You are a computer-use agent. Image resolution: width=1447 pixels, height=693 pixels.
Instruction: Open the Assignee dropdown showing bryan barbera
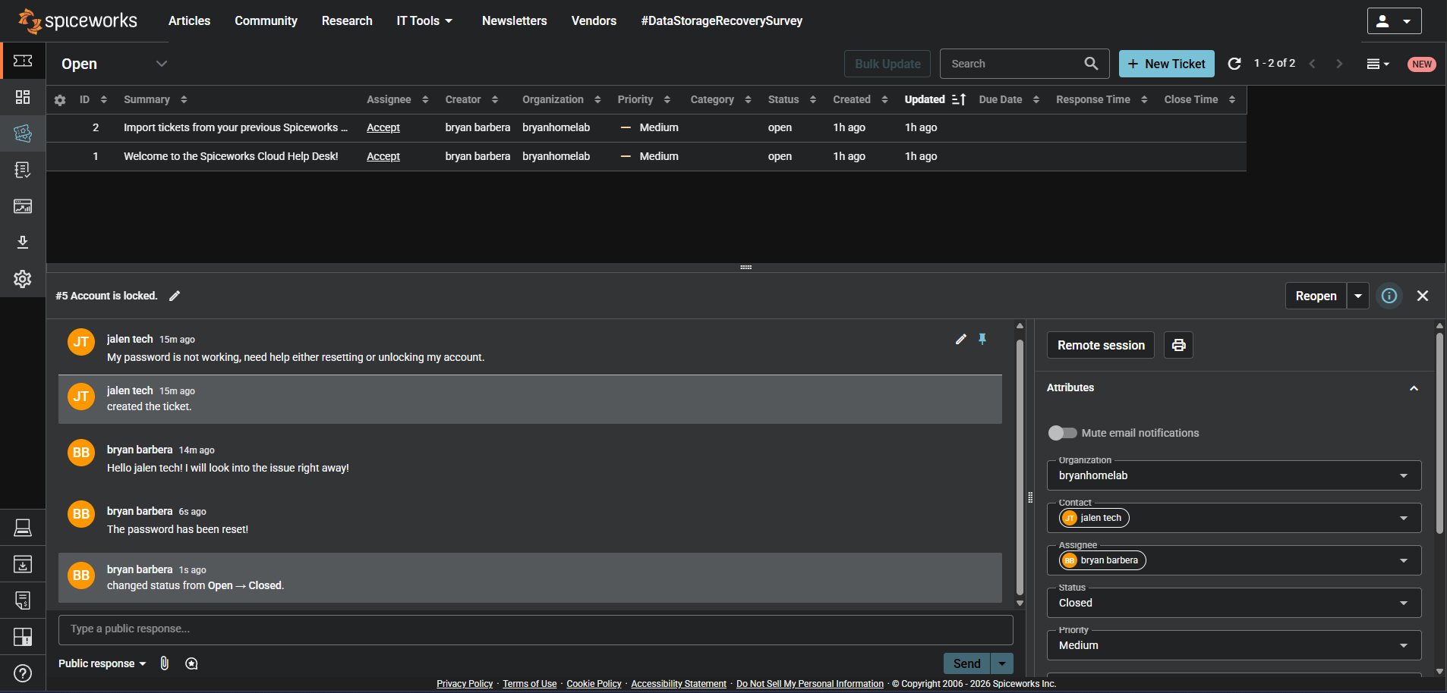pos(1234,560)
